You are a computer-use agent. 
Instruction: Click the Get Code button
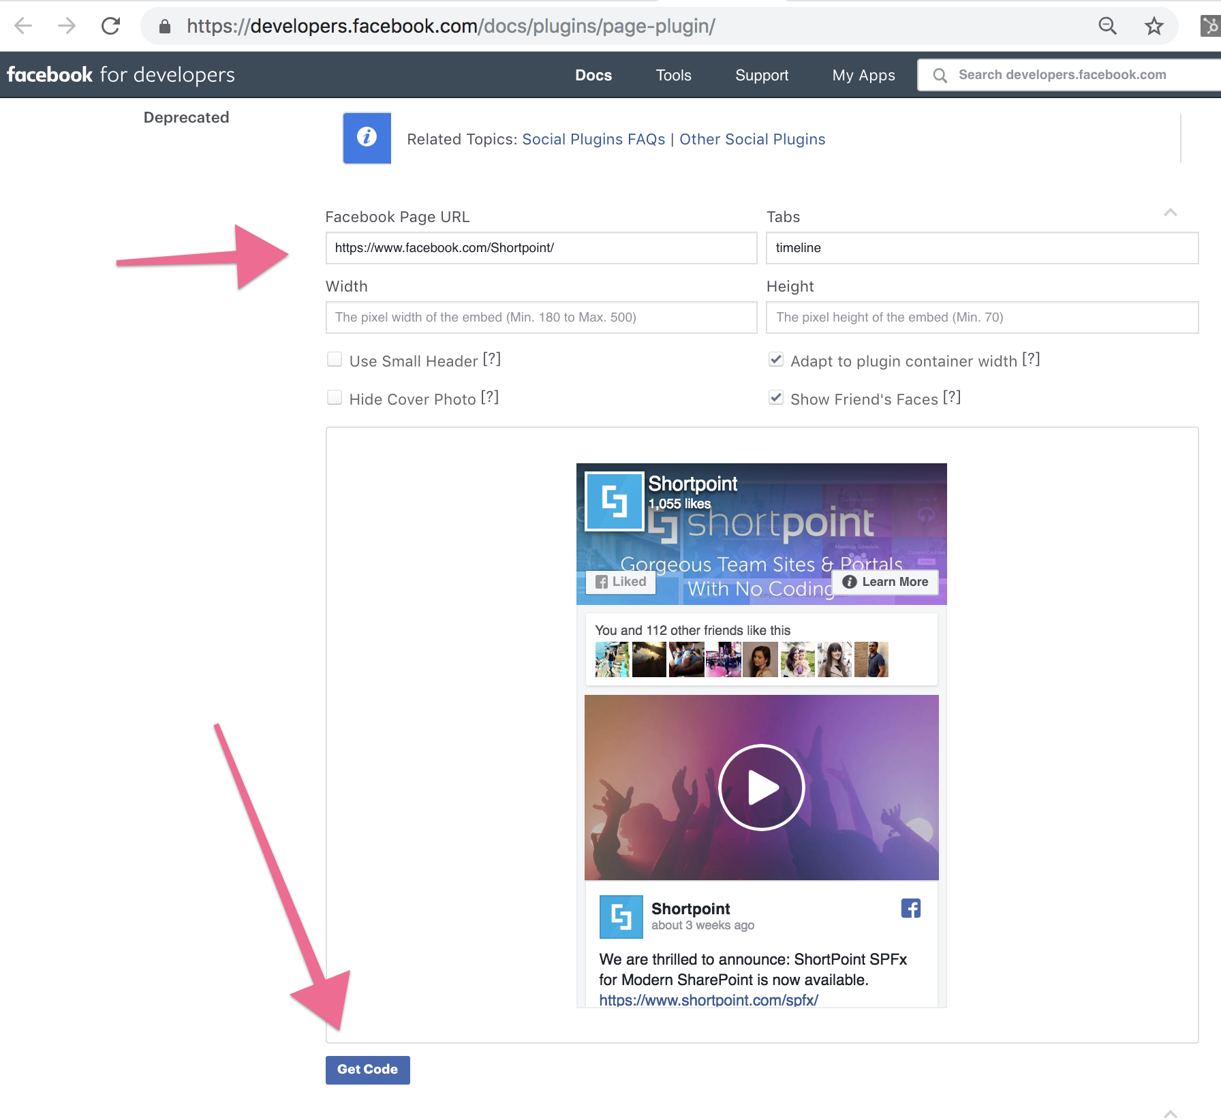368,1070
